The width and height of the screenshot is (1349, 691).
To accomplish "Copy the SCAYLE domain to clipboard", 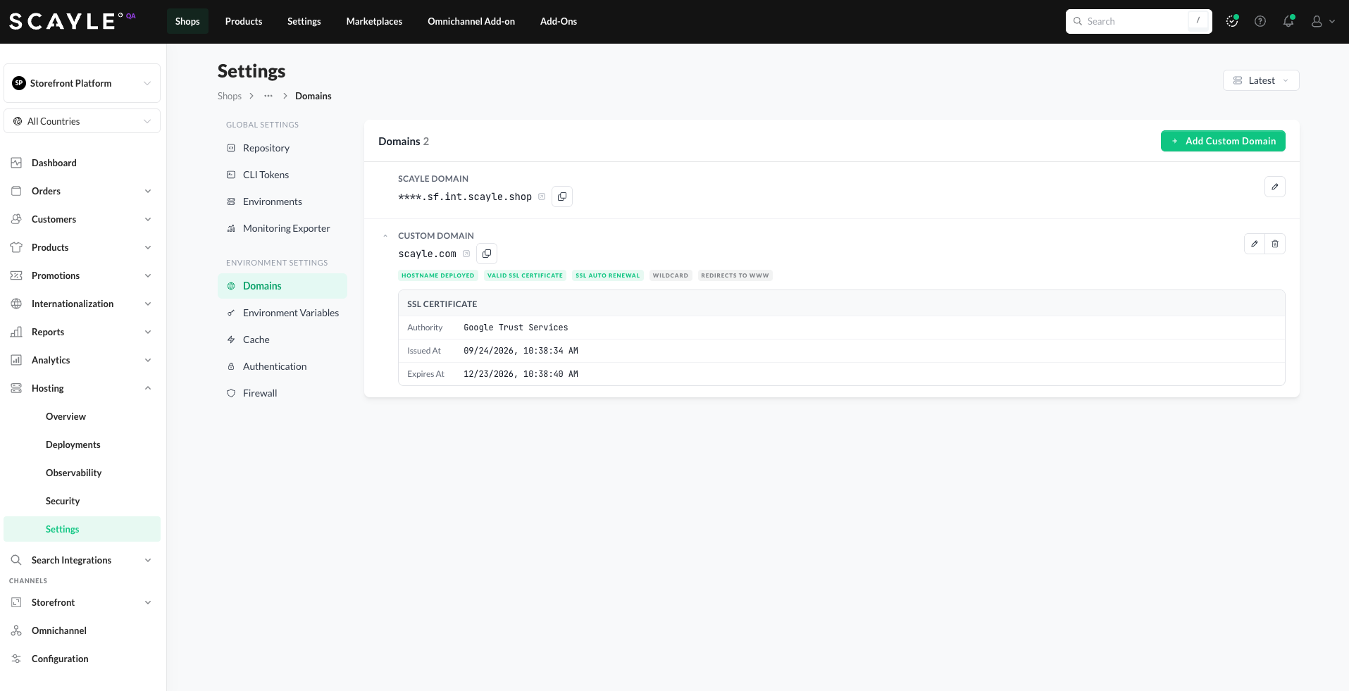I will click(x=562, y=197).
